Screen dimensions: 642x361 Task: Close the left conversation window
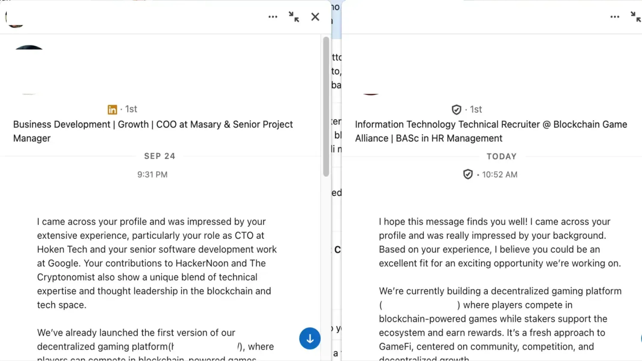315,17
